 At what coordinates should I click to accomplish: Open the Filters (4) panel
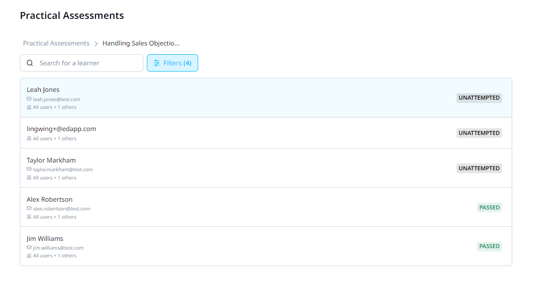173,63
